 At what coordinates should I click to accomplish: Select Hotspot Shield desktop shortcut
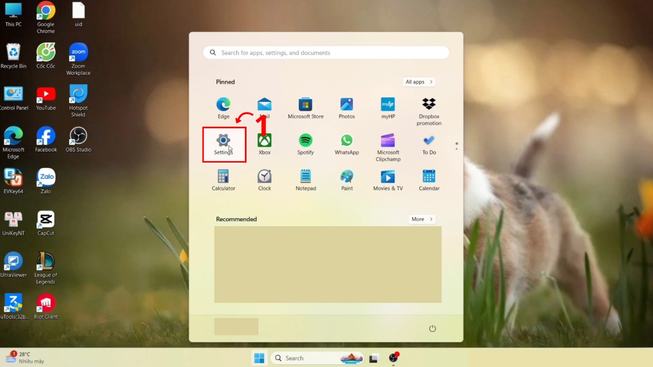[78, 101]
